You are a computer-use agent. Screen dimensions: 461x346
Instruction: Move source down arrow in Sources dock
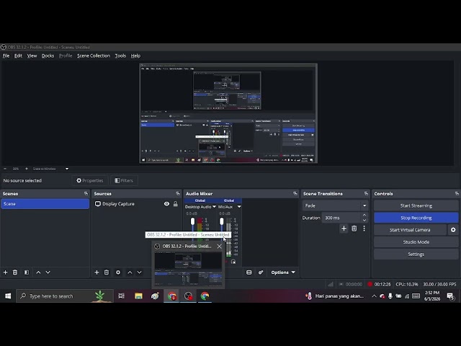pos(139,272)
